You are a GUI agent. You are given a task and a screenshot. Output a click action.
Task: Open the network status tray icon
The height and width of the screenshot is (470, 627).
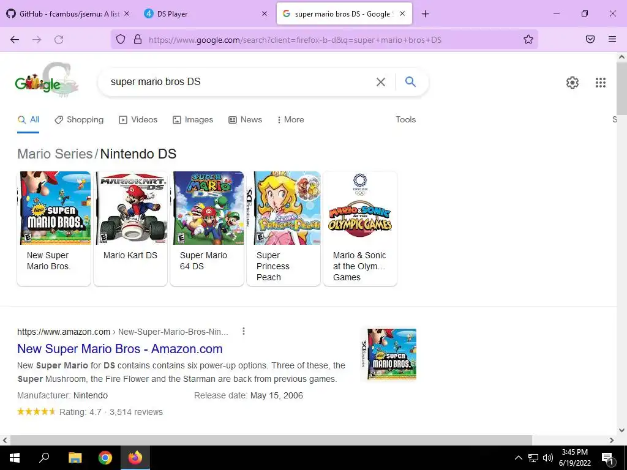[533, 458]
